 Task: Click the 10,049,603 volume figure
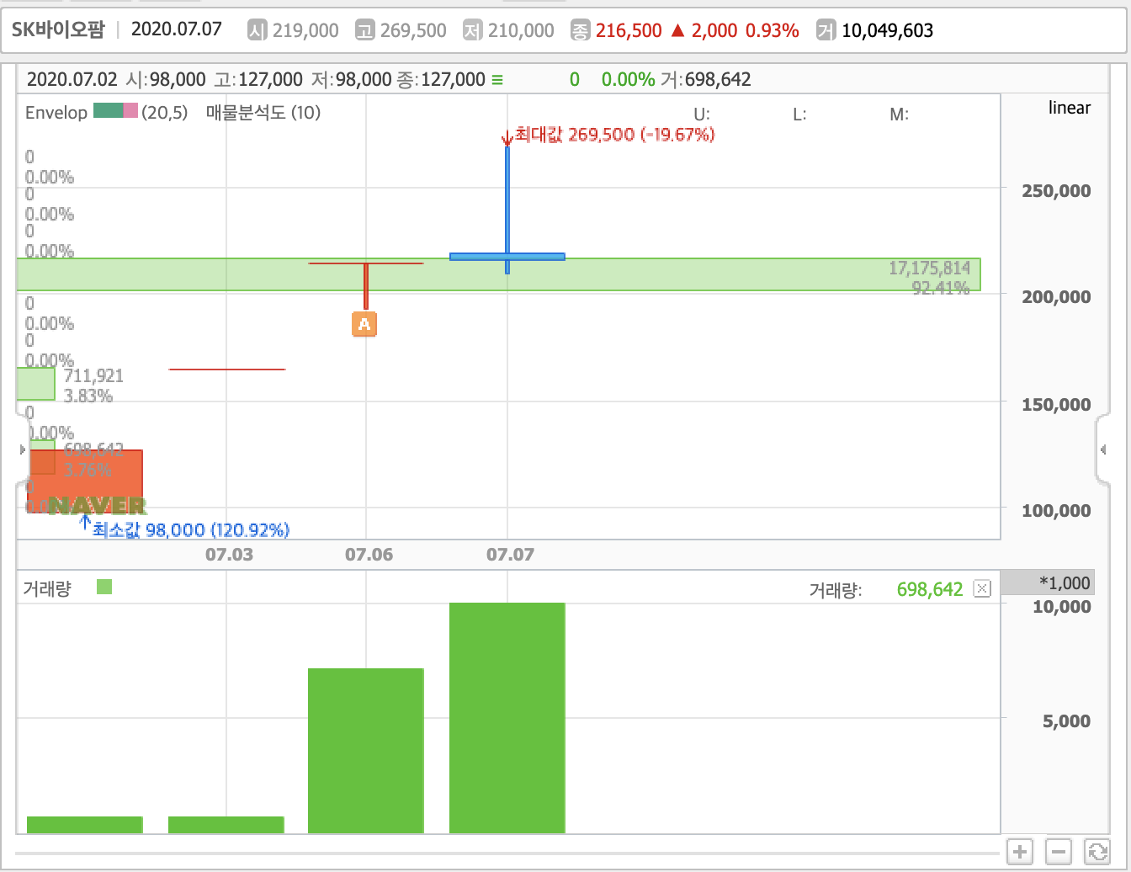[x=888, y=30]
